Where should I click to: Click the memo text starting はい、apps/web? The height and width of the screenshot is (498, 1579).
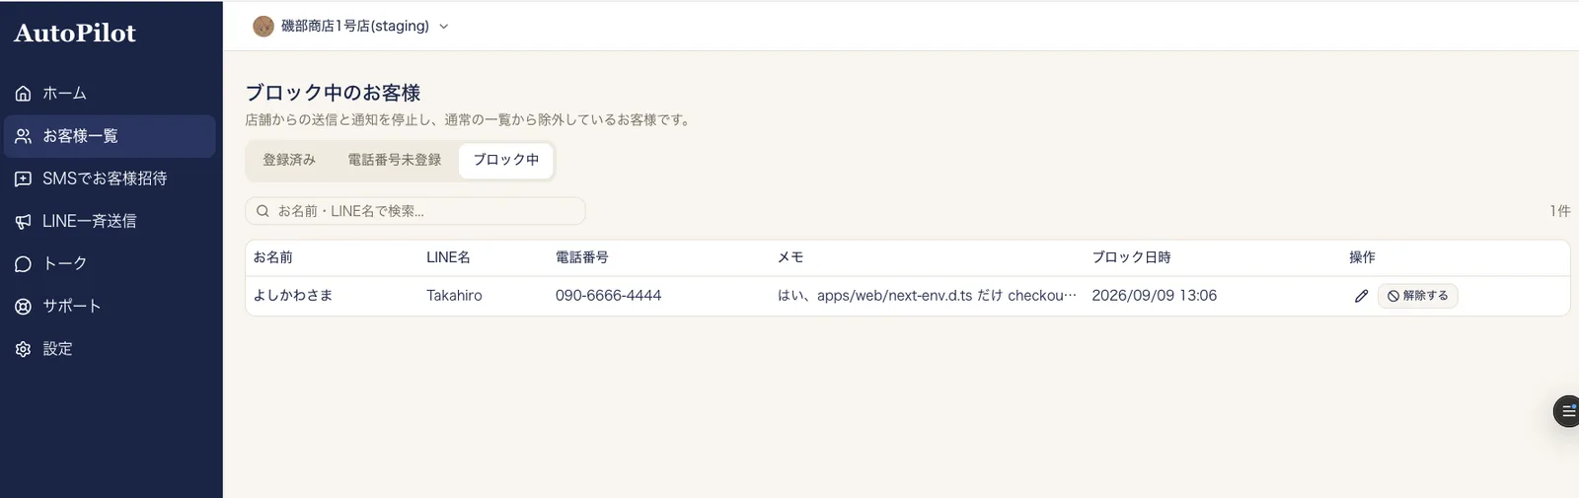point(928,296)
